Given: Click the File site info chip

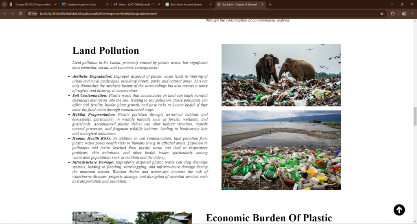Looking at the screenshot, I should click(33, 13).
